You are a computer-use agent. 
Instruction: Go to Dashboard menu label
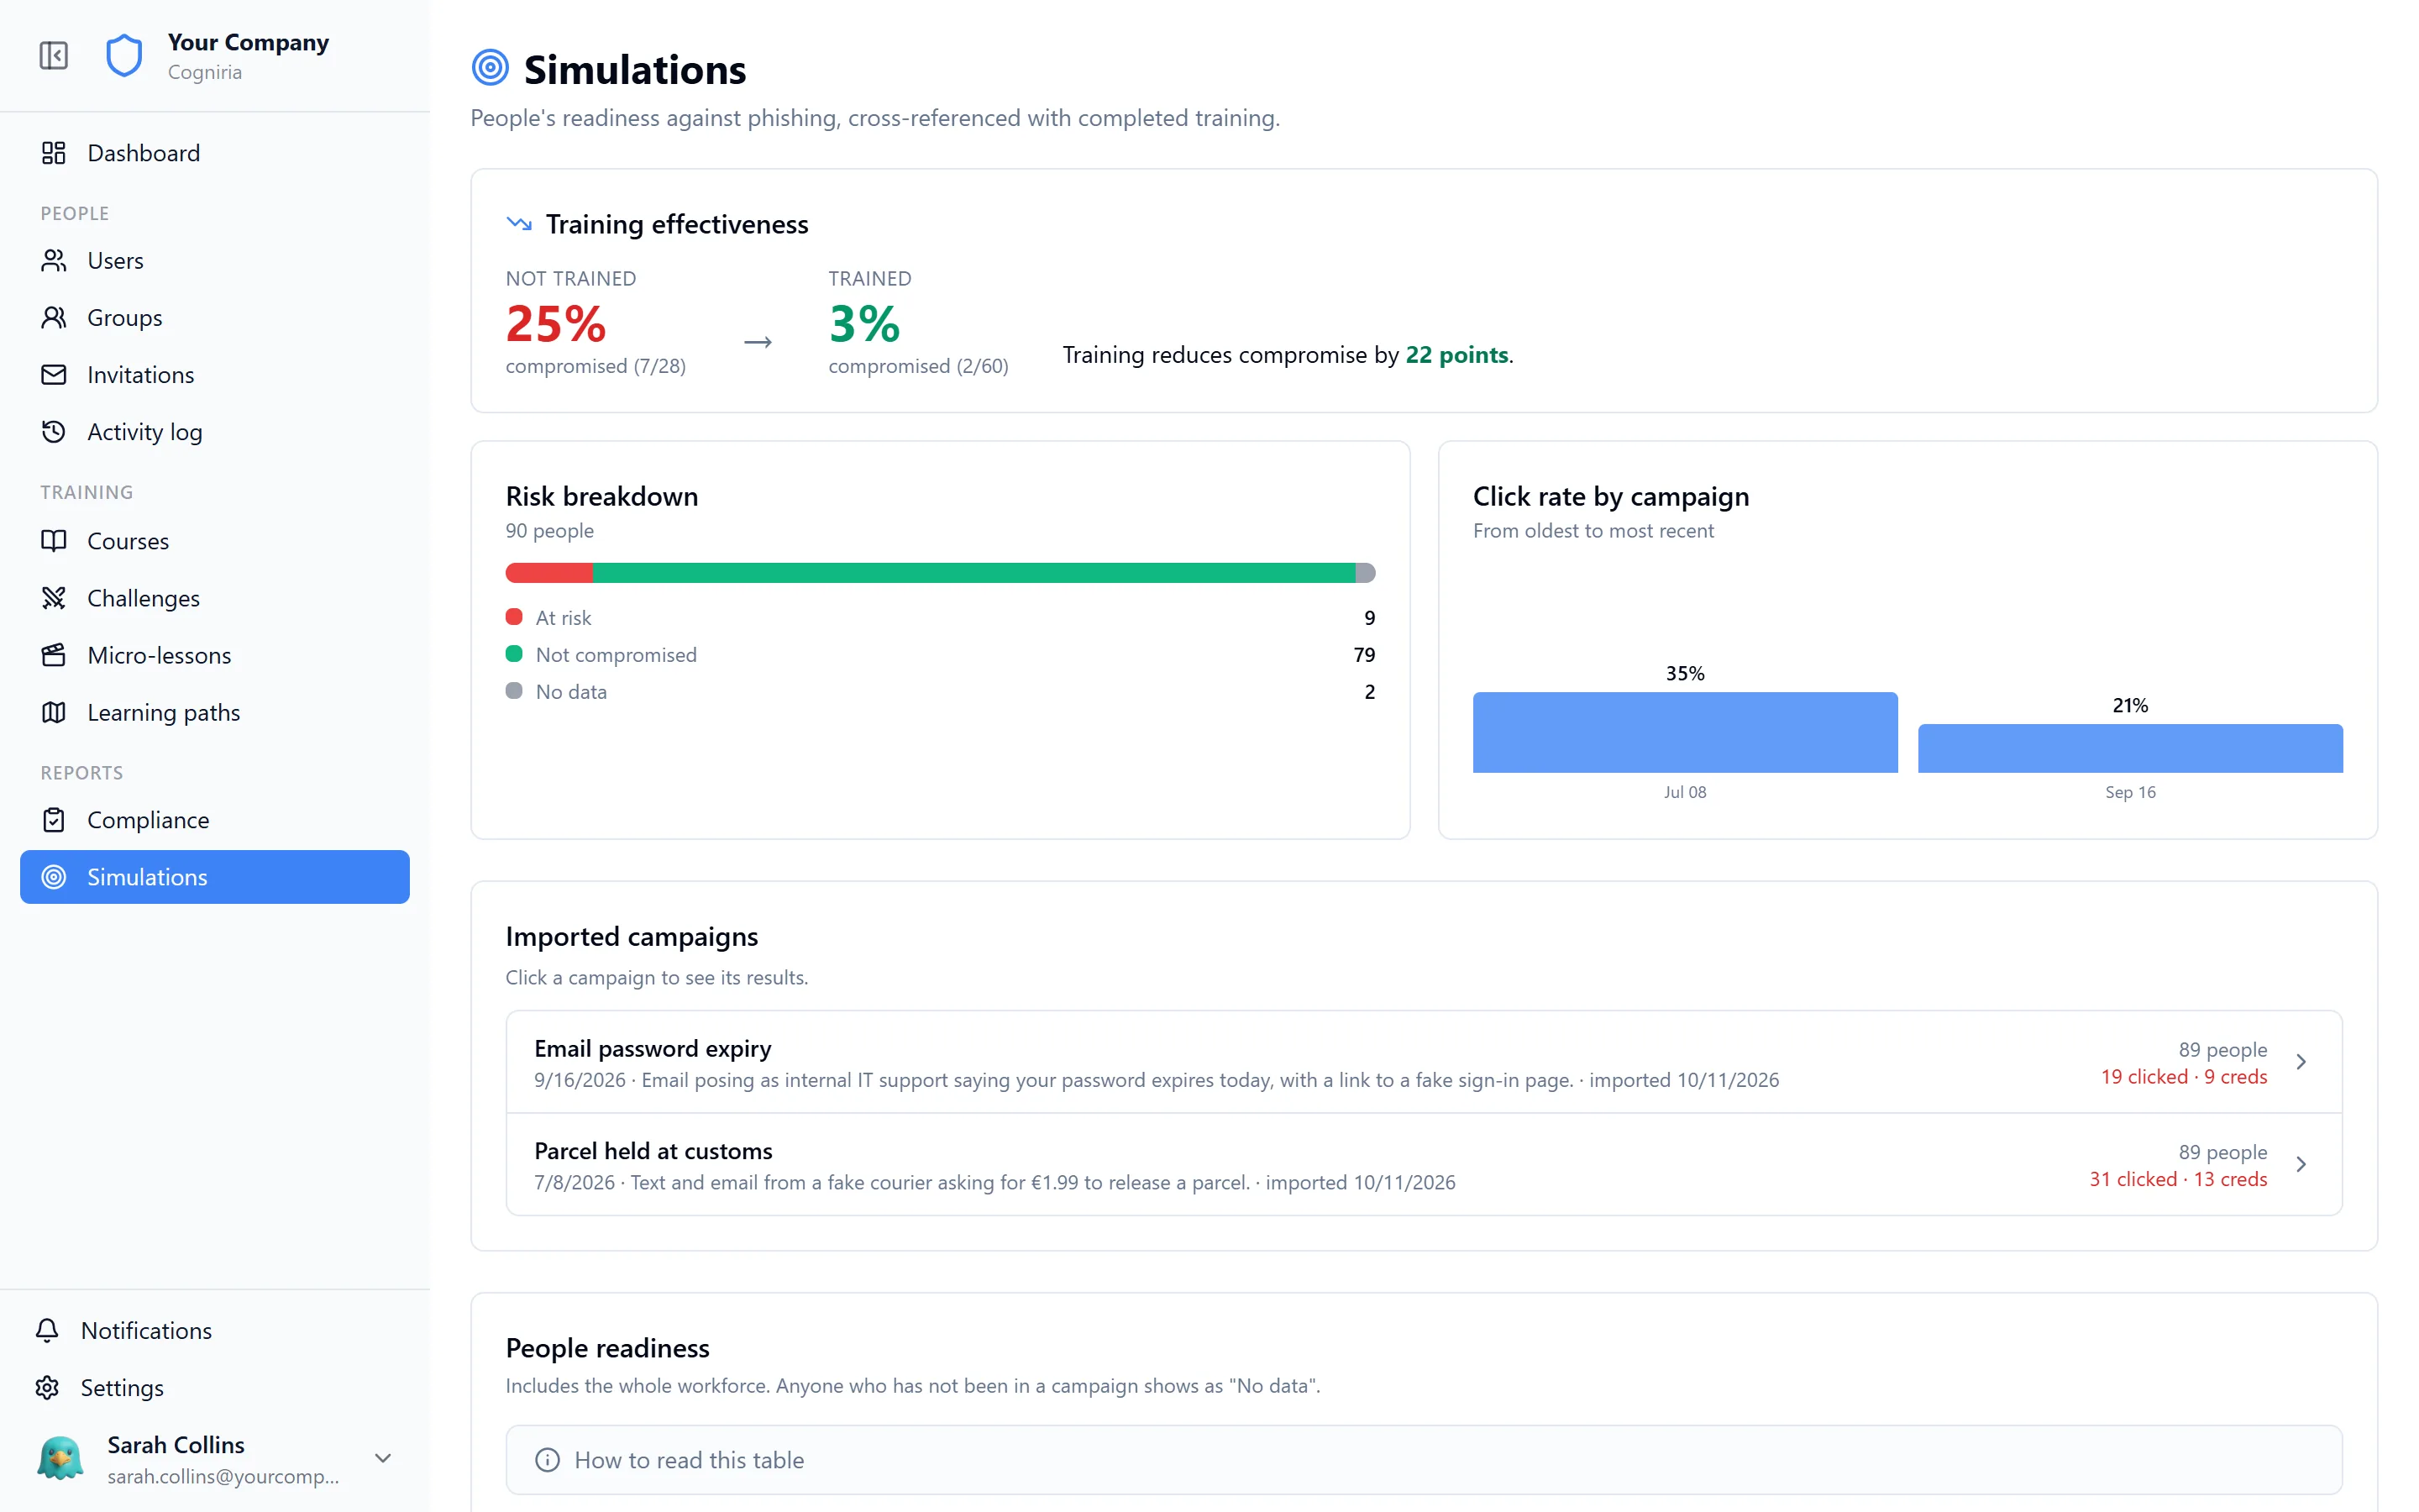click(x=144, y=153)
